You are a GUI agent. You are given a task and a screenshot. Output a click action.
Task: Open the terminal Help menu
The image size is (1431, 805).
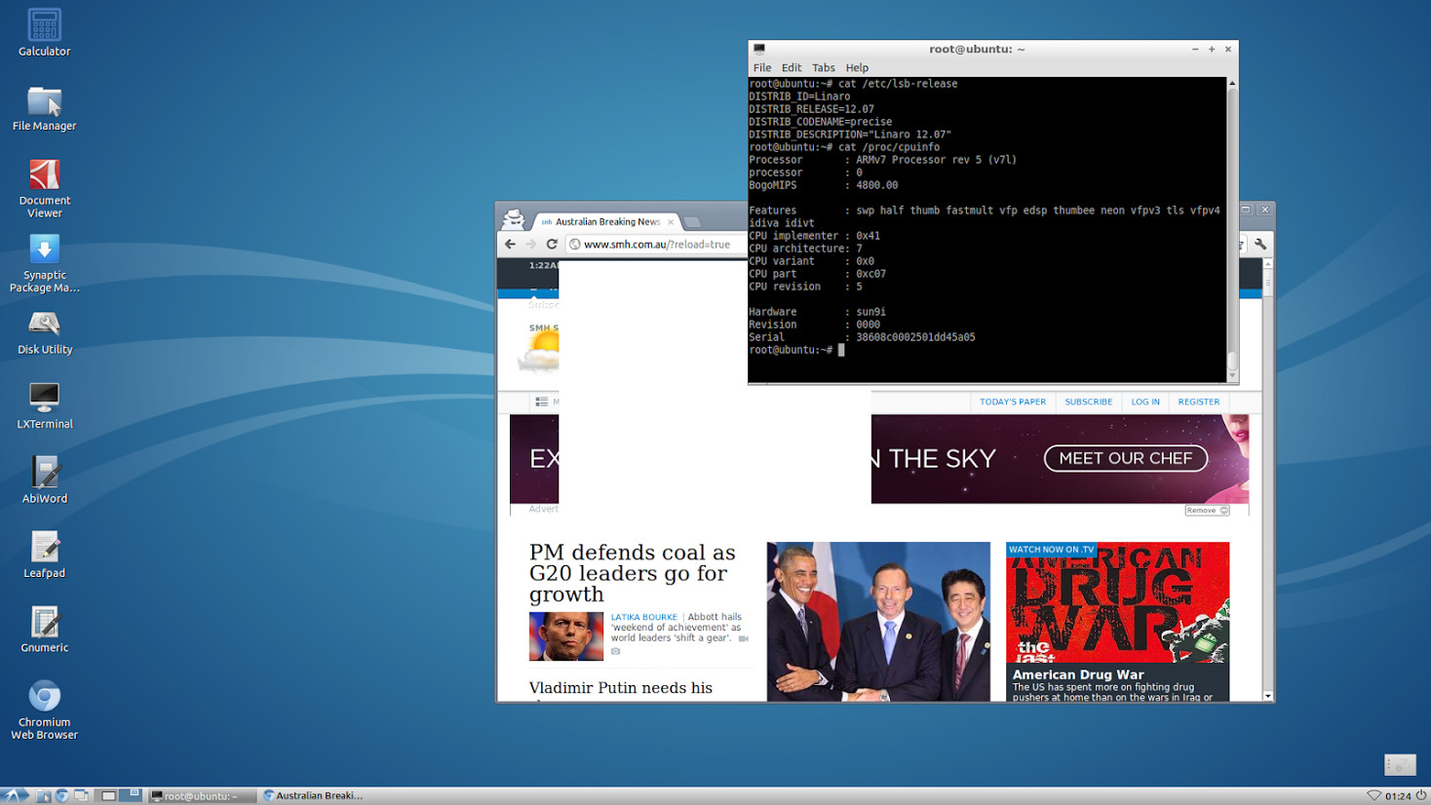(x=857, y=67)
